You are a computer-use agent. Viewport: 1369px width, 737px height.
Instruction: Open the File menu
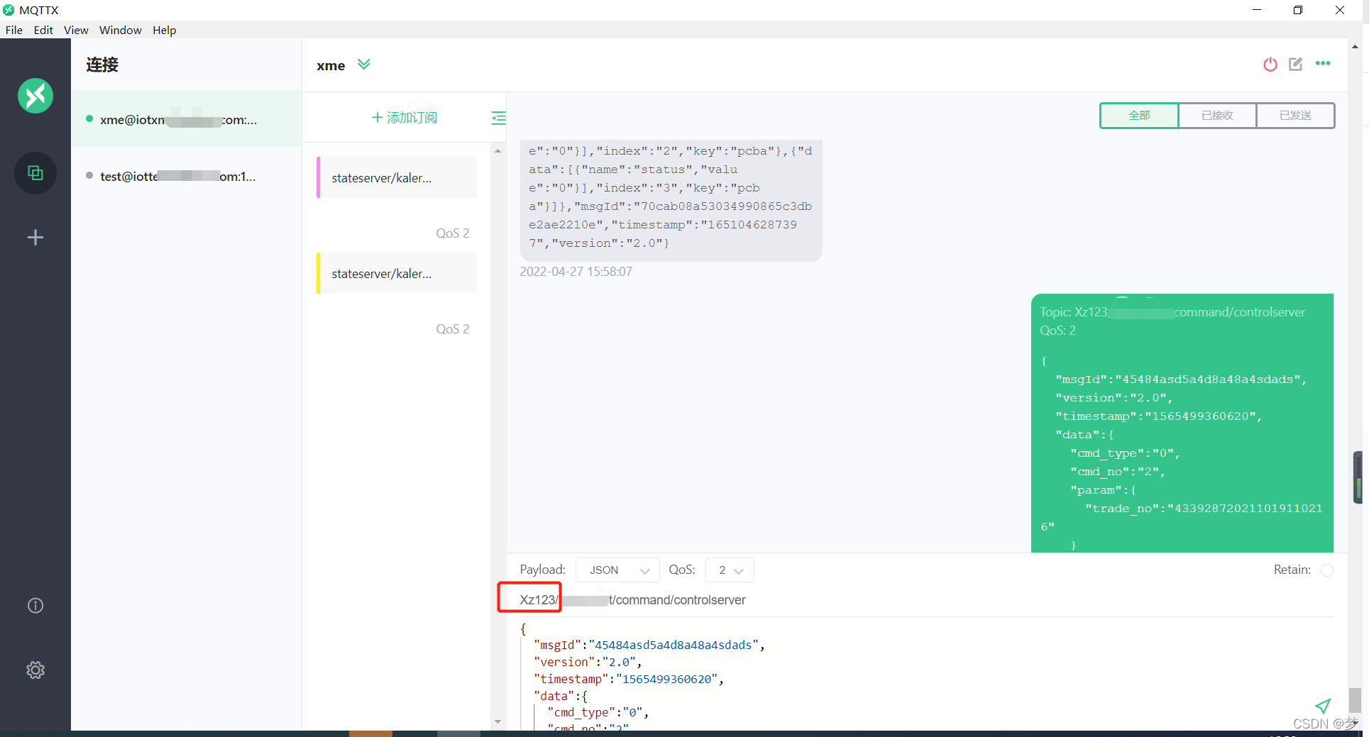click(14, 30)
